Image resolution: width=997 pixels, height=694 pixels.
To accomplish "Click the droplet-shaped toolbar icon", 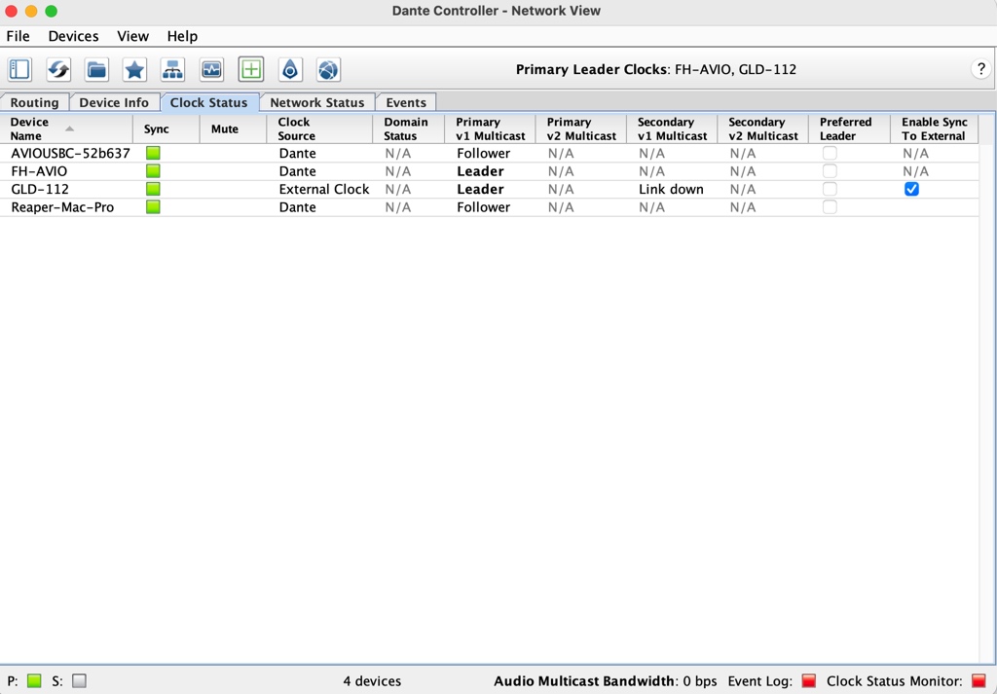I will pyautogui.click(x=290, y=69).
